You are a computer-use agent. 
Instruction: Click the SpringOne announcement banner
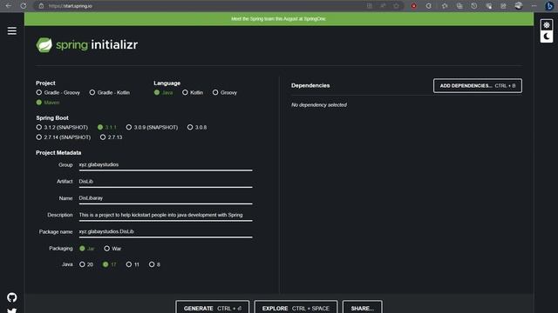coord(279,19)
